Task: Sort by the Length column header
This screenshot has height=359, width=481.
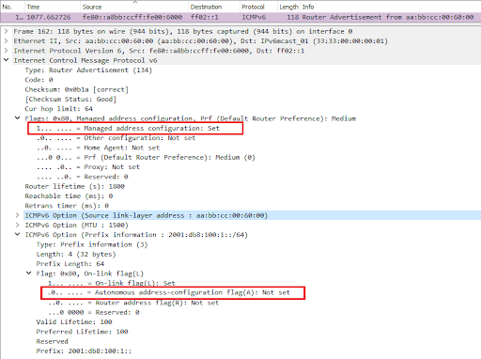Action: [x=288, y=7]
